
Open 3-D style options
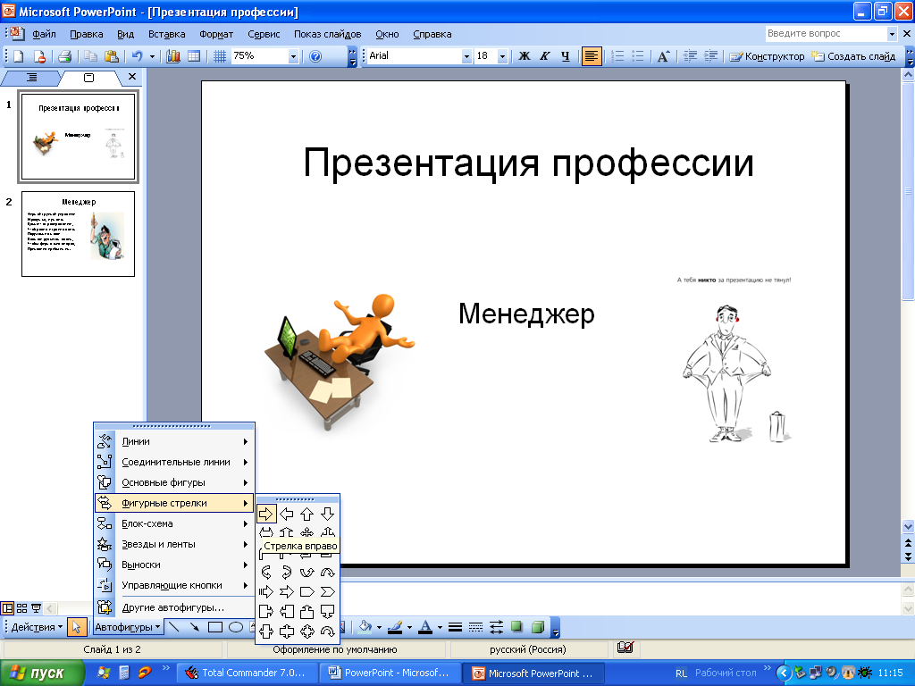537,627
